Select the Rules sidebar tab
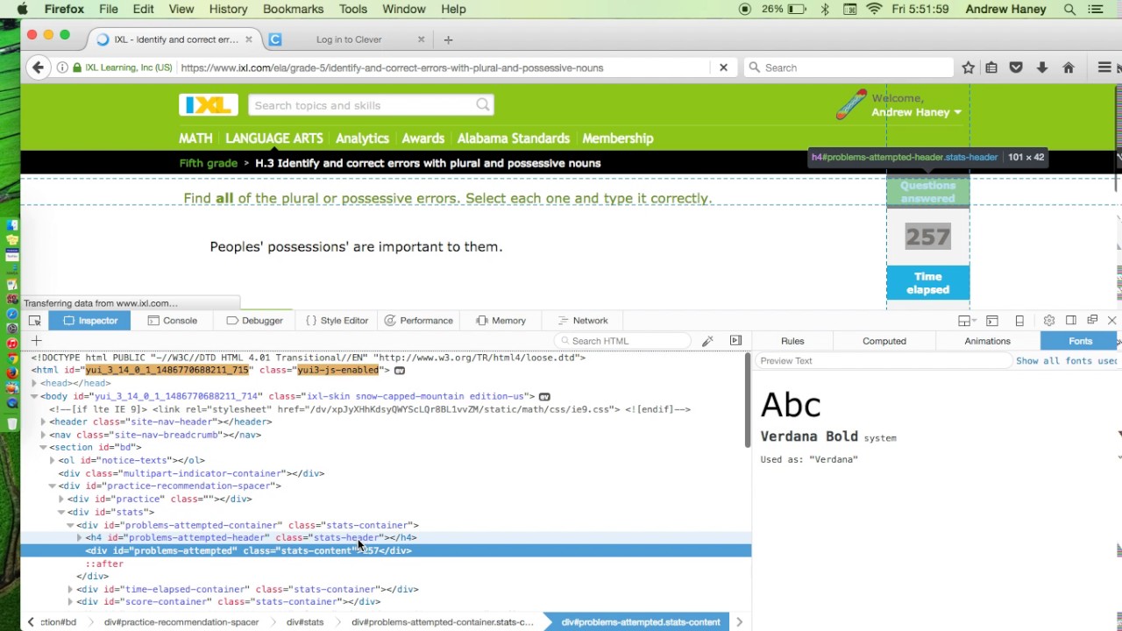The image size is (1122, 631). pos(792,341)
